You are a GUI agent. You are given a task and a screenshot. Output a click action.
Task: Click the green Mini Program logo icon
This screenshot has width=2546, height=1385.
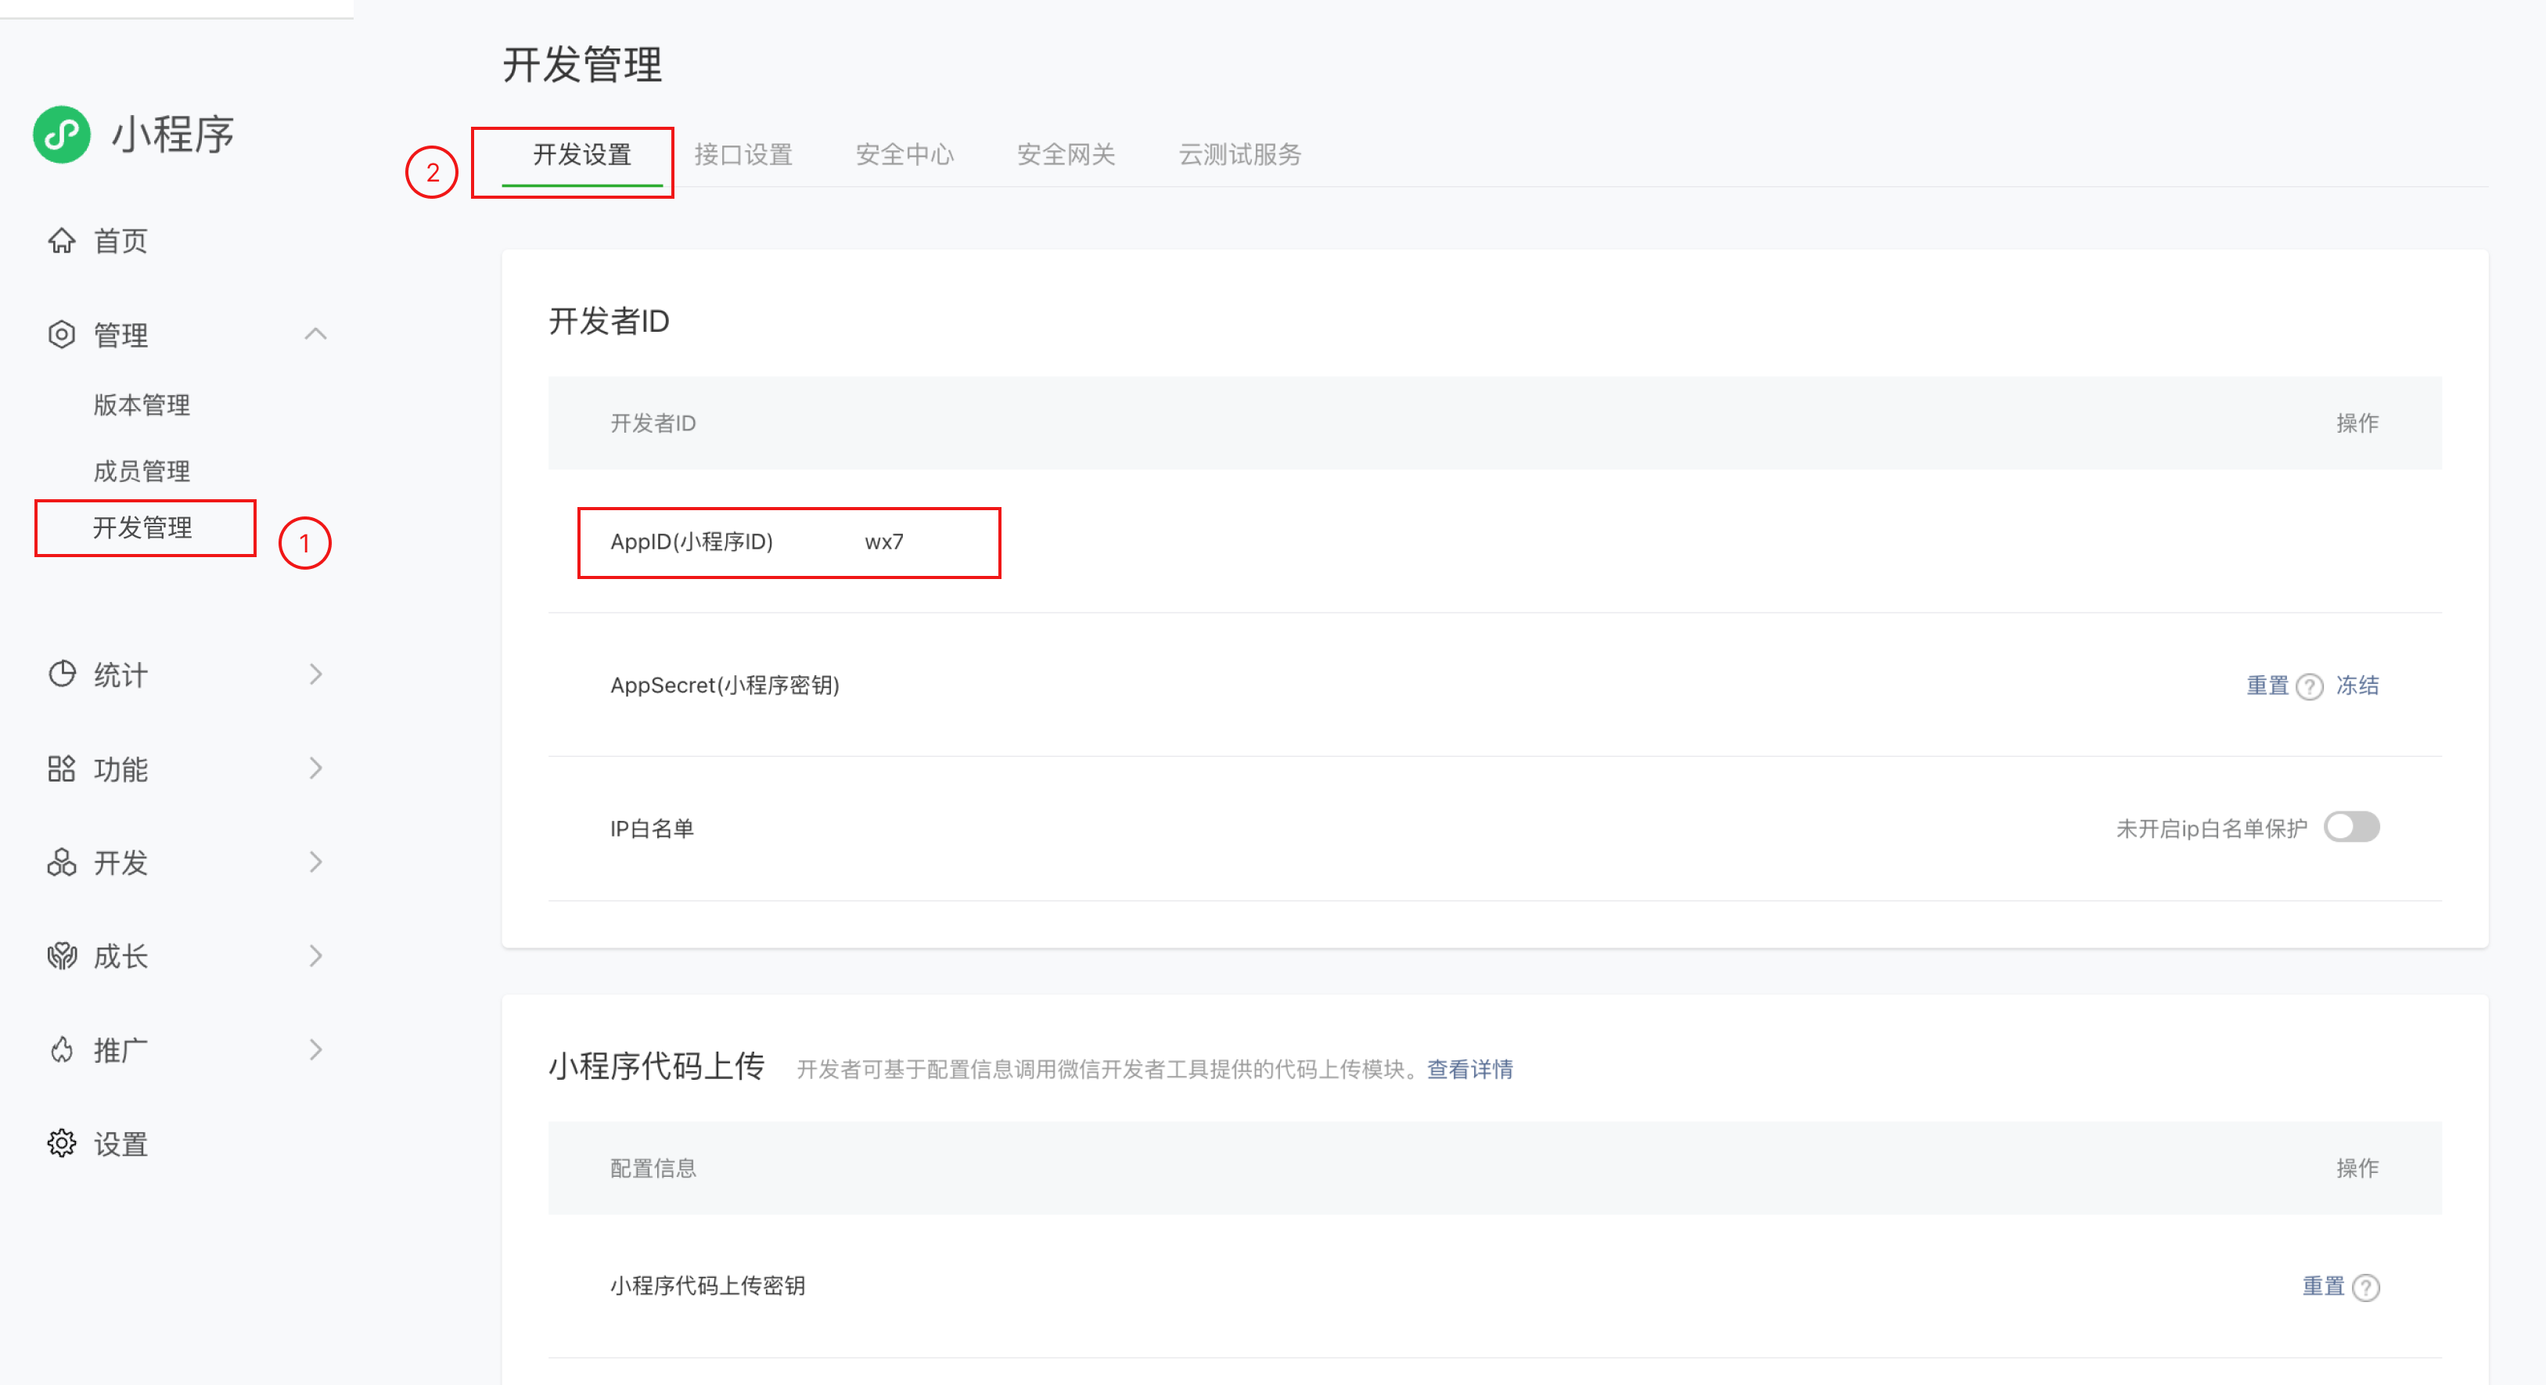click(x=61, y=135)
